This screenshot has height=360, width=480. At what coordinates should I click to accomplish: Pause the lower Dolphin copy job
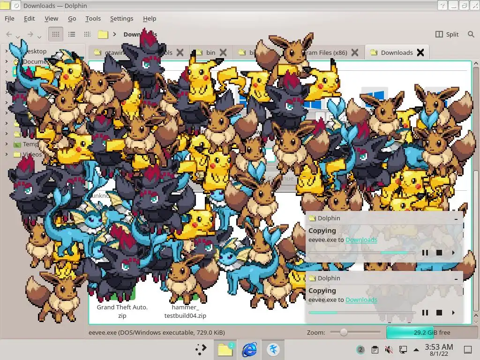point(425,313)
